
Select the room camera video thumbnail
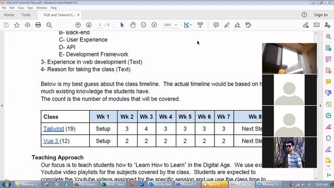(x=289, y=58)
